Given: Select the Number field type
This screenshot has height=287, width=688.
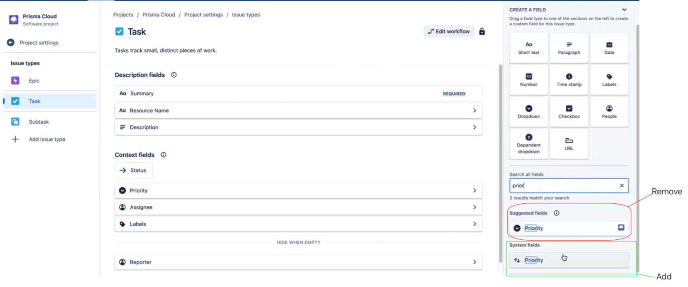Looking at the screenshot, I should pyautogui.click(x=529, y=80).
